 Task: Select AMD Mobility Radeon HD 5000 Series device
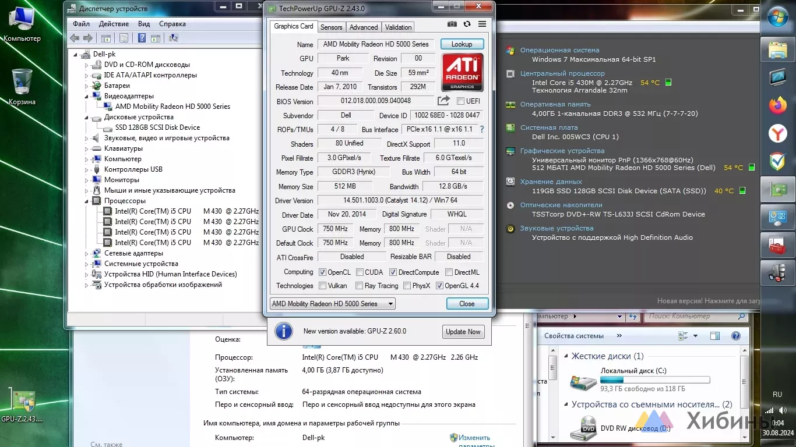(172, 107)
